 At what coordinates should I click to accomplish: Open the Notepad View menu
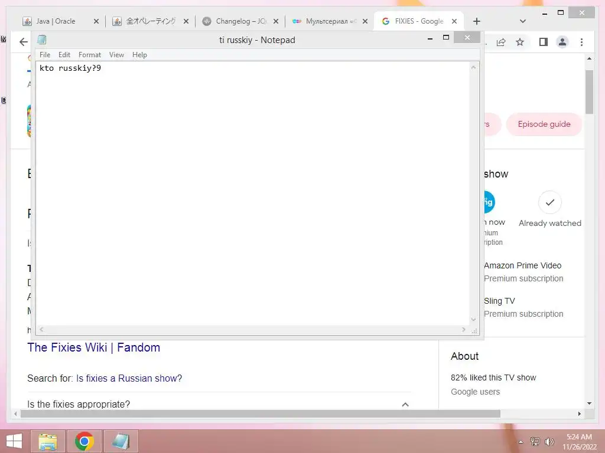pyautogui.click(x=116, y=55)
